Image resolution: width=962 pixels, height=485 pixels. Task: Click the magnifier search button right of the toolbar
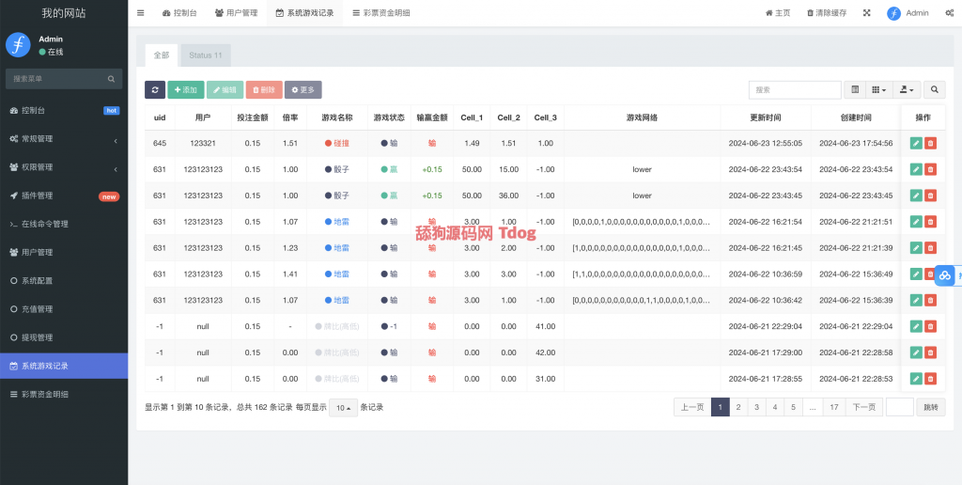(935, 89)
